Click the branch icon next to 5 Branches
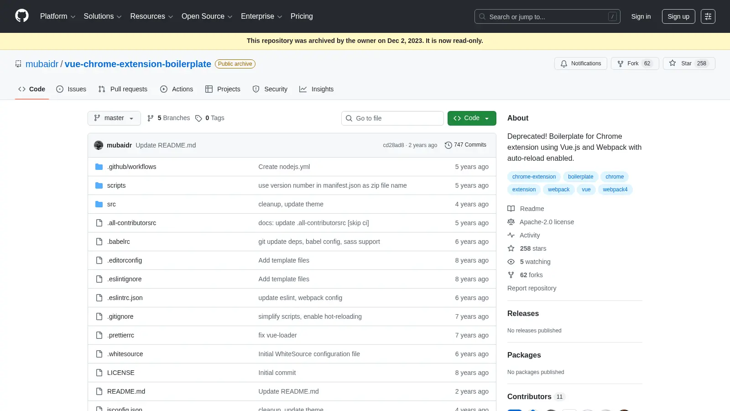Screen dimensions: 730x411 pos(151,118)
